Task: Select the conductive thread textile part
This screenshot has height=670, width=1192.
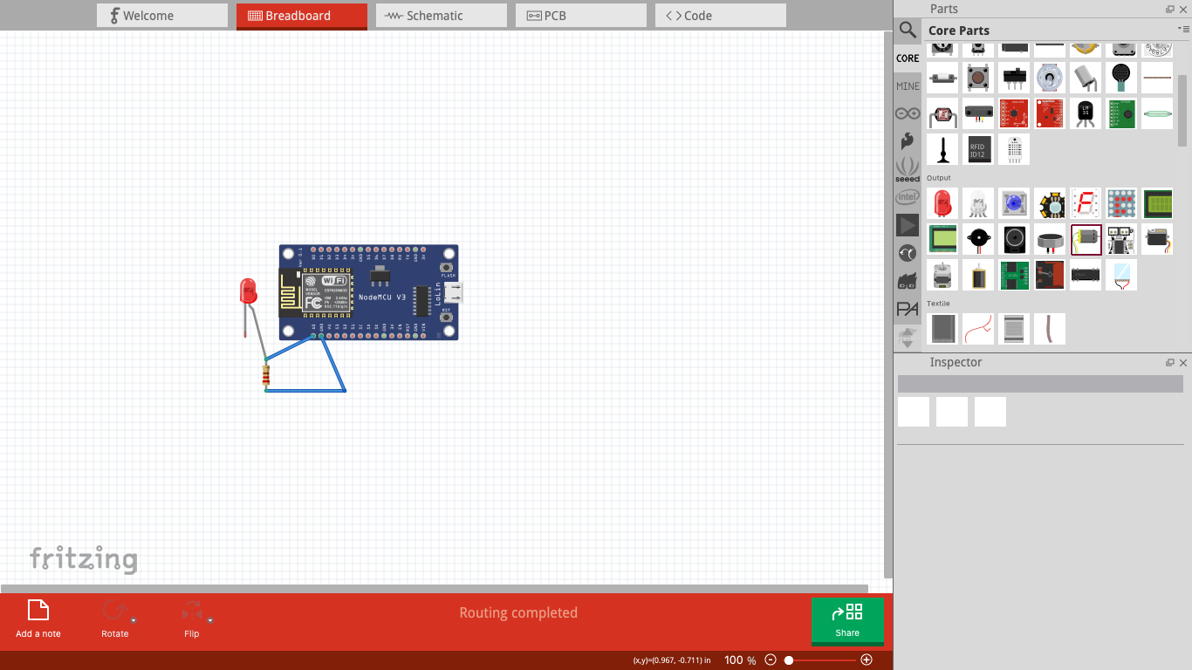Action: coord(978,329)
